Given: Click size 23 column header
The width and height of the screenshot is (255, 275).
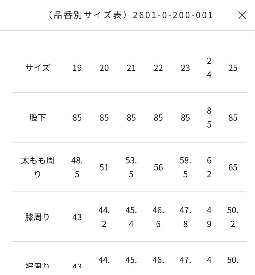Looking at the screenshot, I should pyautogui.click(x=185, y=68).
